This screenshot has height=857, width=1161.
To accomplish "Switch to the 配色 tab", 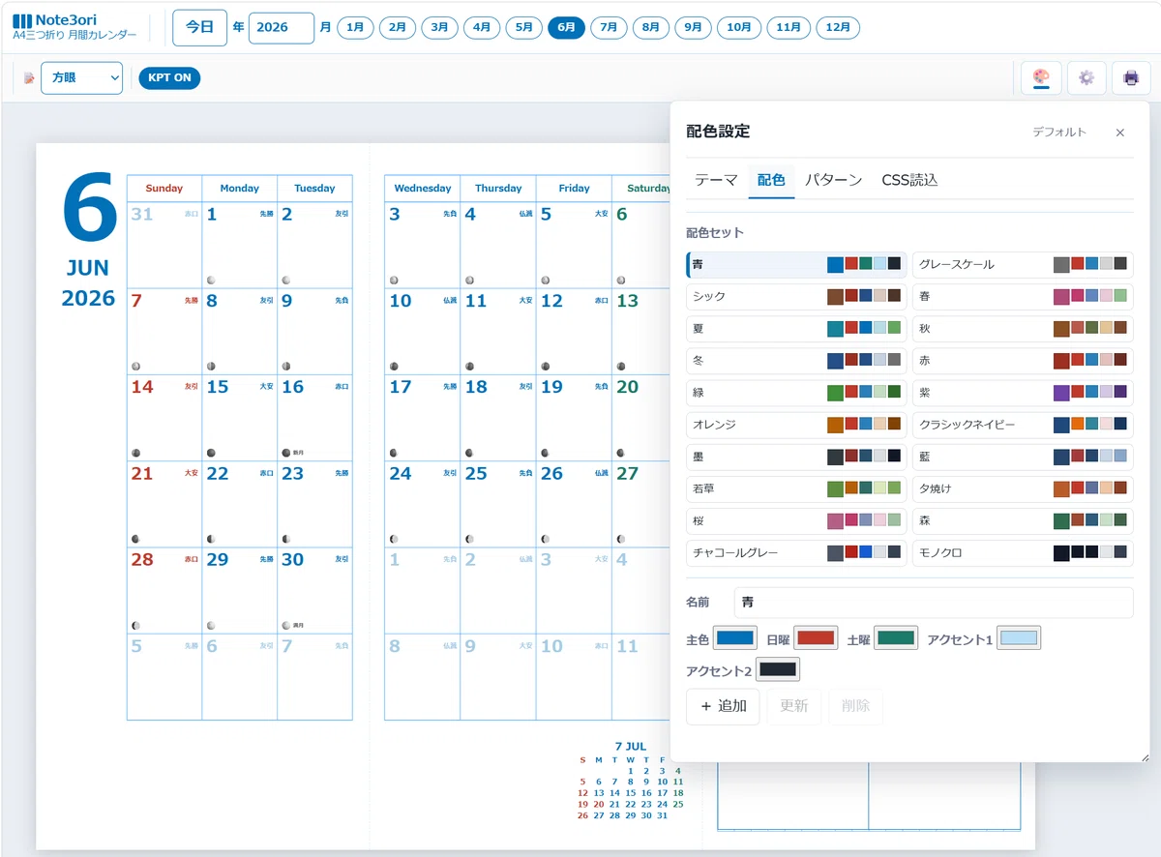I will coord(771,180).
